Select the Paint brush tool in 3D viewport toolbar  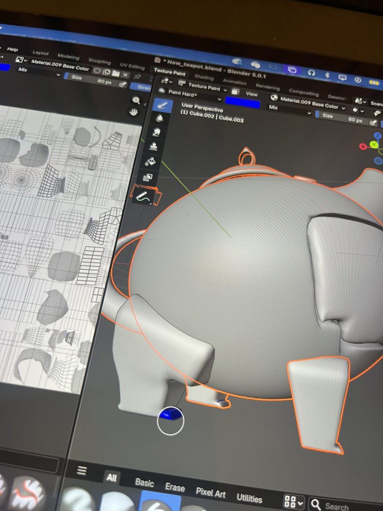(163, 105)
